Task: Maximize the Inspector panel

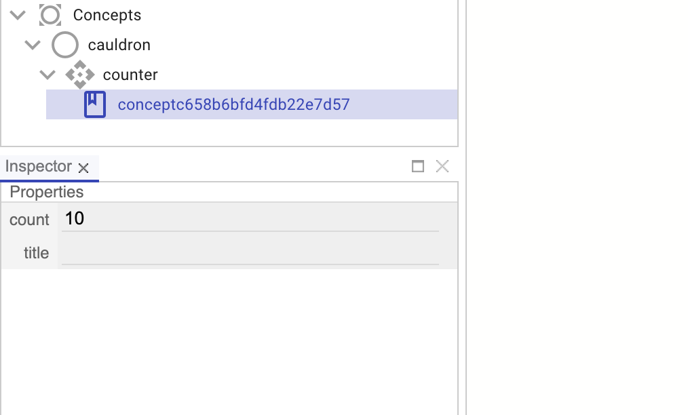Action: tap(418, 166)
